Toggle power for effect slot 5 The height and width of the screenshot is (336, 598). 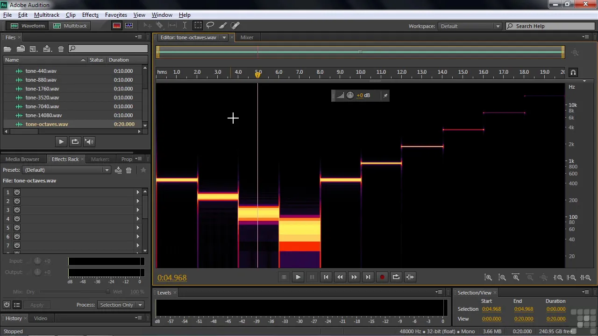pos(17,228)
